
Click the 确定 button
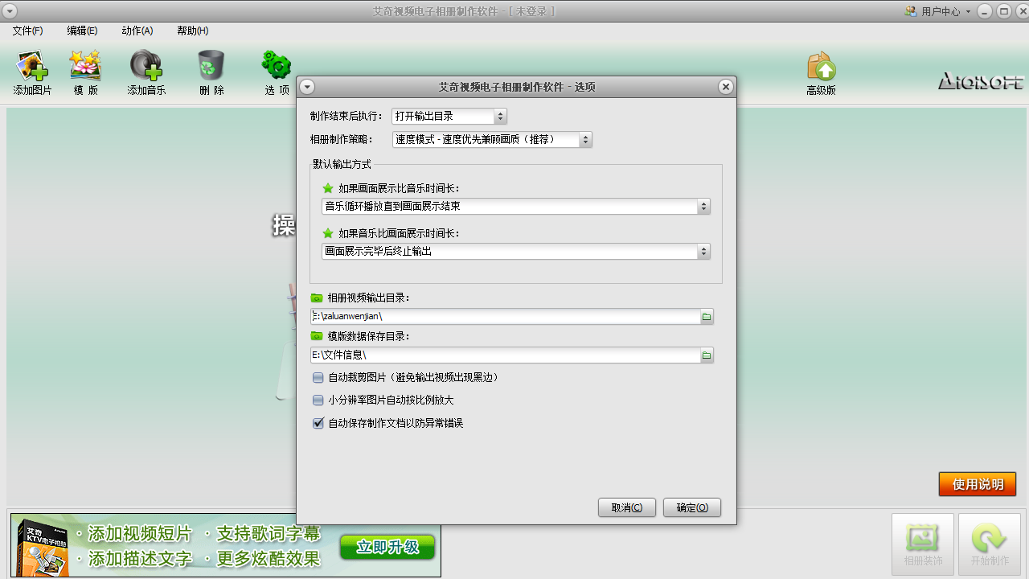tap(691, 507)
